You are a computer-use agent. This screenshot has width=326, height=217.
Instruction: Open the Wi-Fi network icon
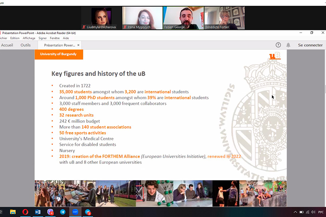308,212
